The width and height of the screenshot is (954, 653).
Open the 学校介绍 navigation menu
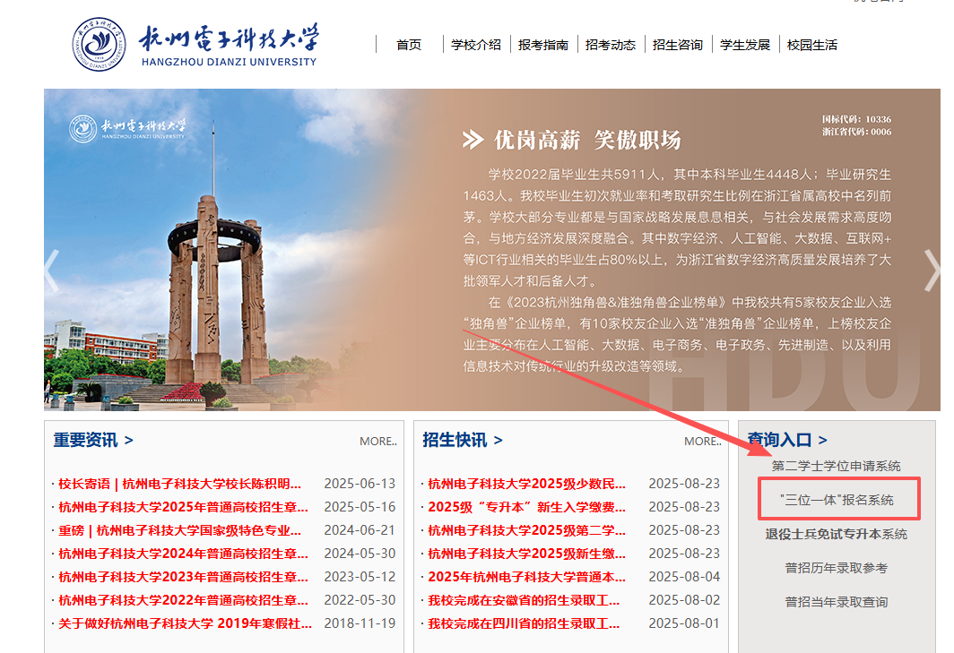pos(476,45)
